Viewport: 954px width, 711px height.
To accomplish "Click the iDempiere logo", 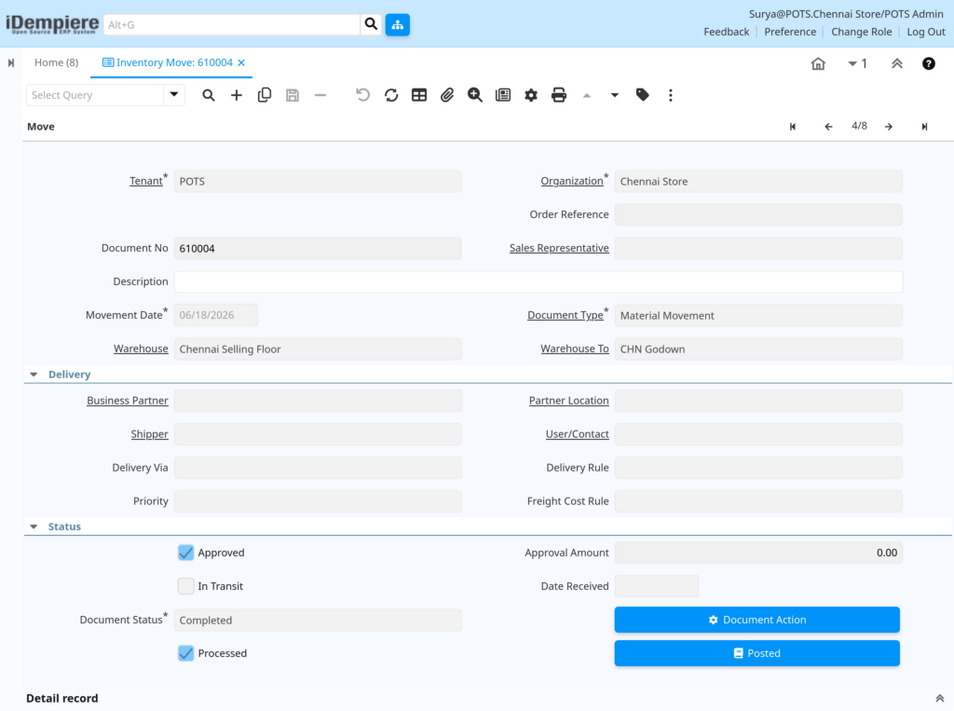I will 52,24.
